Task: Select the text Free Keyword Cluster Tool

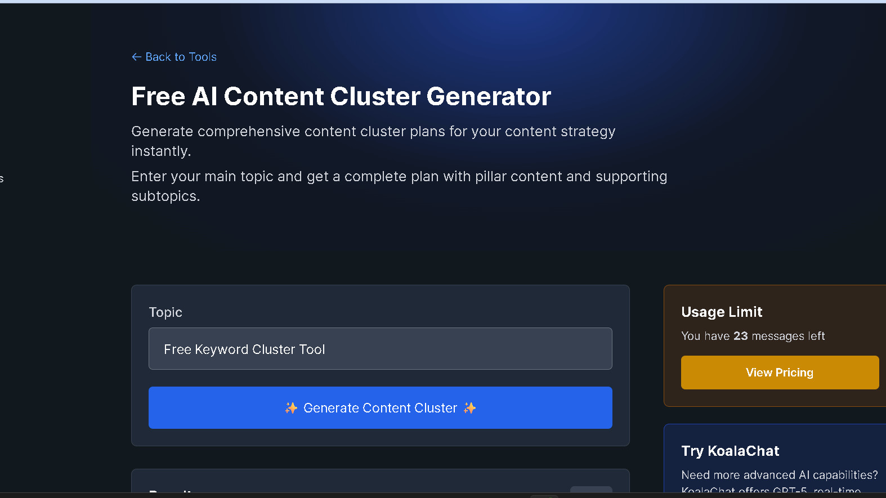Action: tap(244, 349)
